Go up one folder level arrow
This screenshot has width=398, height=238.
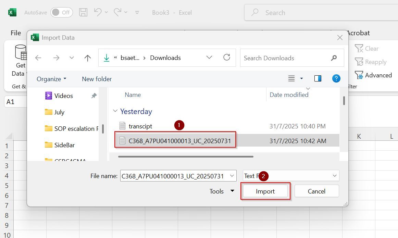(88, 58)
